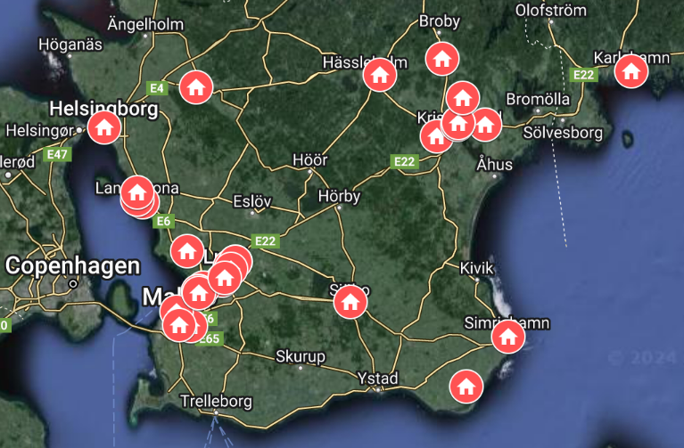This screenshot has width=684, height=448.
Task: Open the lowest front house marker at Malmö
Action: tap(179, 325)
